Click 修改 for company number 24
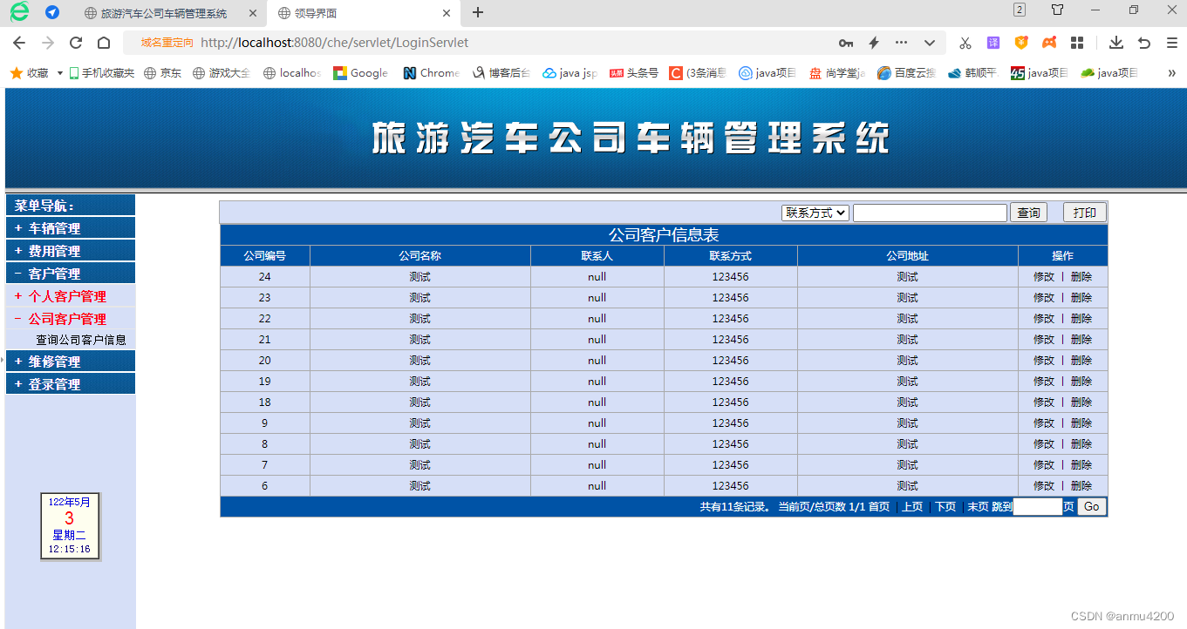 point(1044,277)
